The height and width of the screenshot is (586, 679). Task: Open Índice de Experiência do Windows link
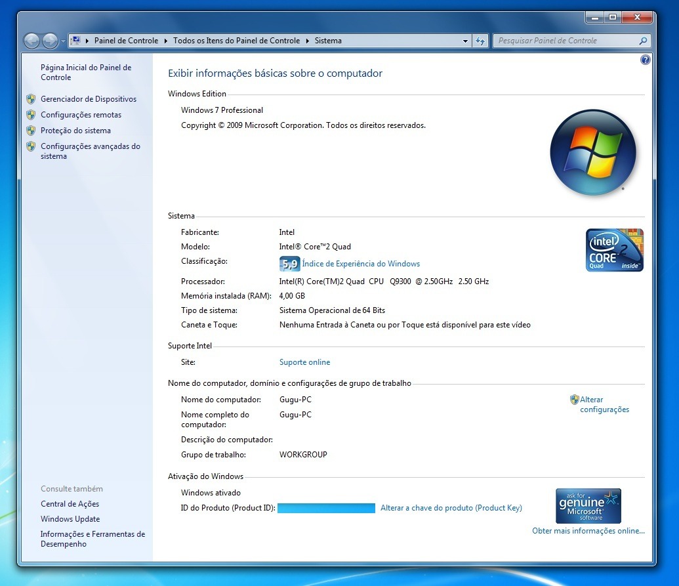coord(361,264)
